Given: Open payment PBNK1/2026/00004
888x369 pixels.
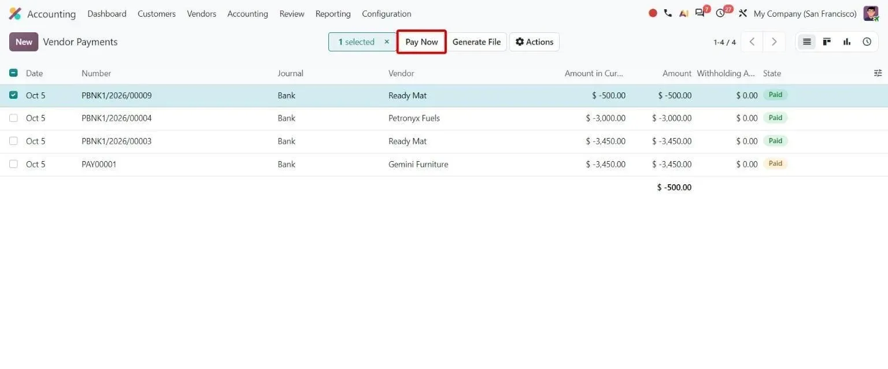Looking at the screenshot, I should click(116, 118).
